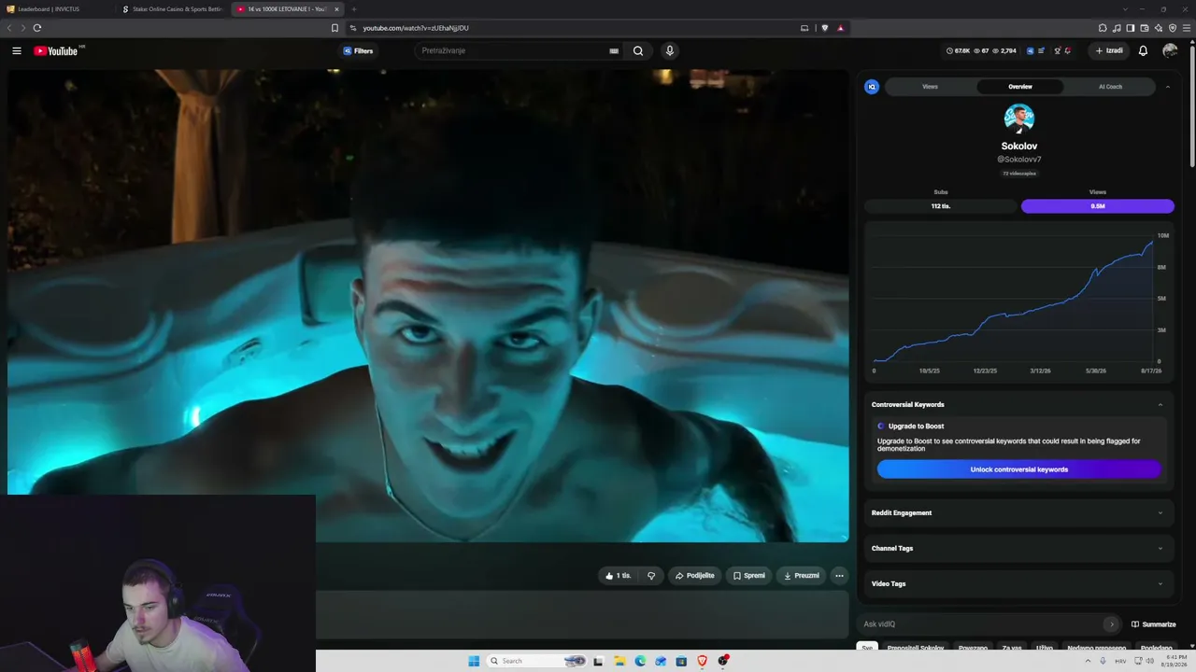Open the on-screen keyboard icon in search box
The image size is (1196, 672).
tap(614, 50)
